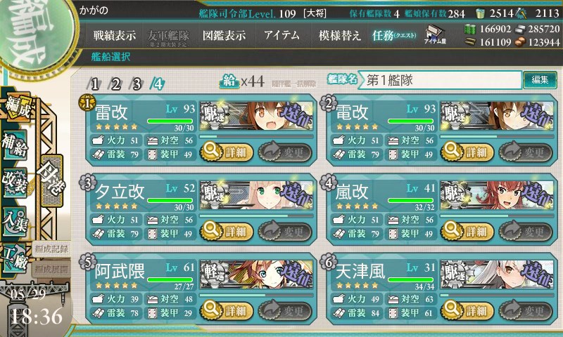Open the 補給 supply sidebar icon
The image size is (563, 337).
(15, 145)
